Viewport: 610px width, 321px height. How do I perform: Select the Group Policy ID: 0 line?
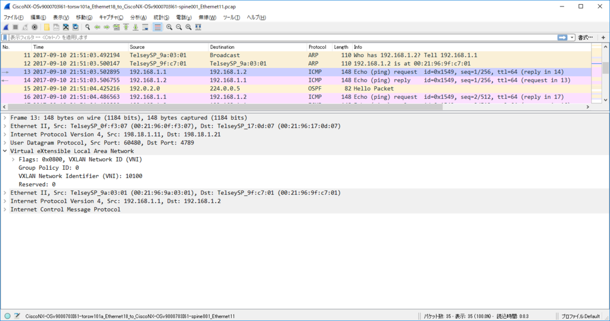49,168
